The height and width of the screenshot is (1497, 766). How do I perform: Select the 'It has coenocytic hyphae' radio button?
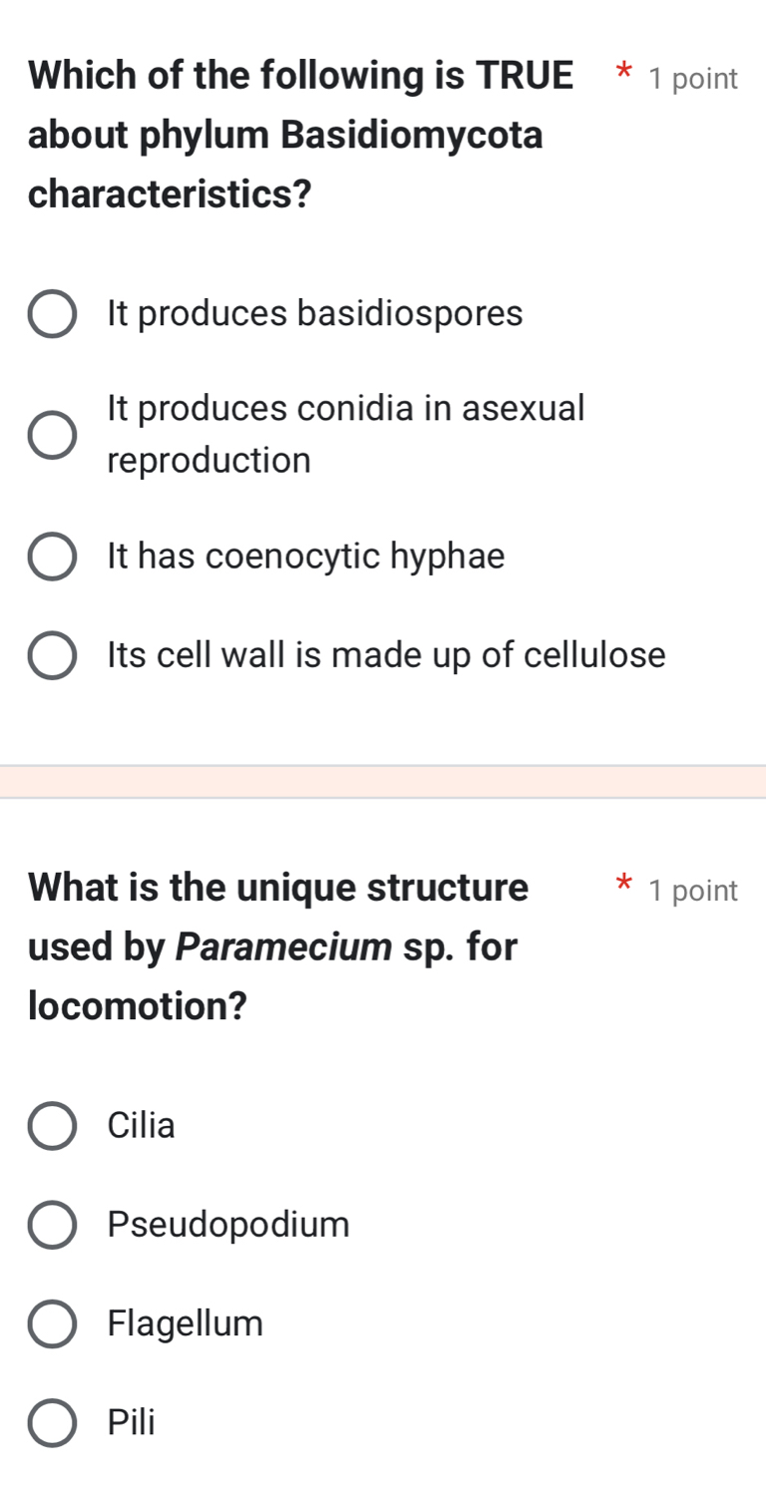(x=52, y=557)
